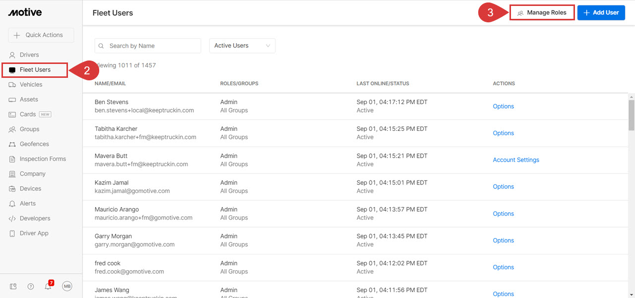Open Options for Kazim Jamal

tap(503, 186)
